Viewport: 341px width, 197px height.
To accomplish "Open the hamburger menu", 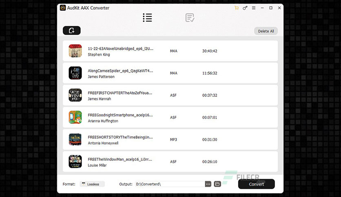I will [254, 8].
